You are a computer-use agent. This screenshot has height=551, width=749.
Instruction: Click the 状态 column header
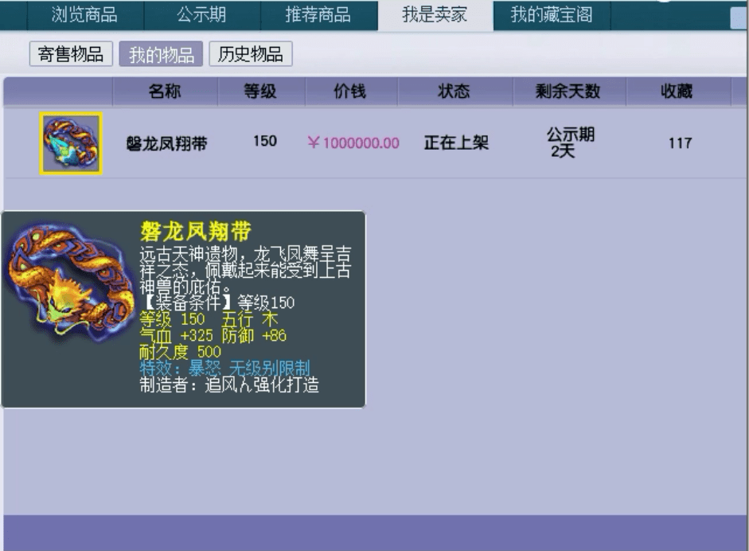tap(454, 92)
